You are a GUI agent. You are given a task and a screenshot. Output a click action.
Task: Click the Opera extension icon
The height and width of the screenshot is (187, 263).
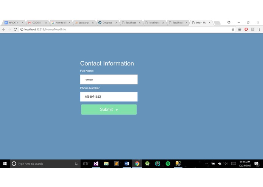246,30
